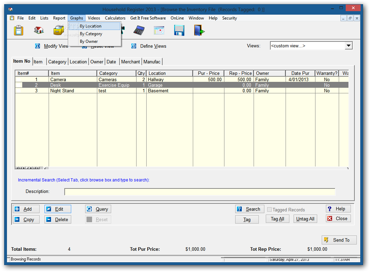Click the Add plus icon
This screenshot has height=272, width=370.
(x=17, y=209)
